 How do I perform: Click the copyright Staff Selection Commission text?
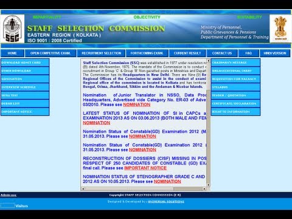click(145, 195)
